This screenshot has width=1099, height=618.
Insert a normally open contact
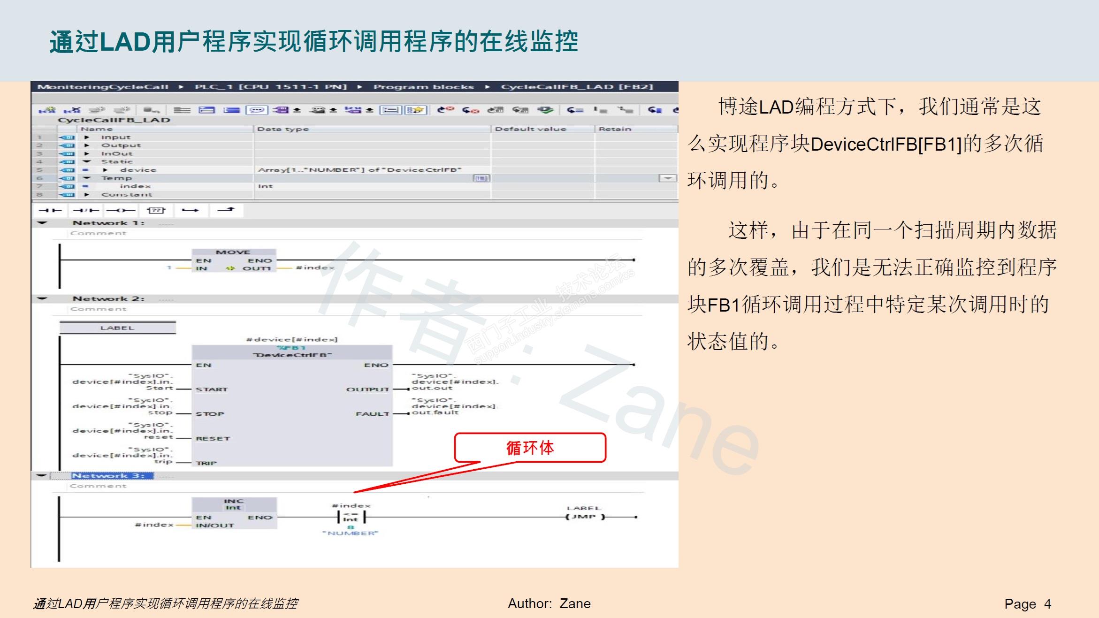50,210
